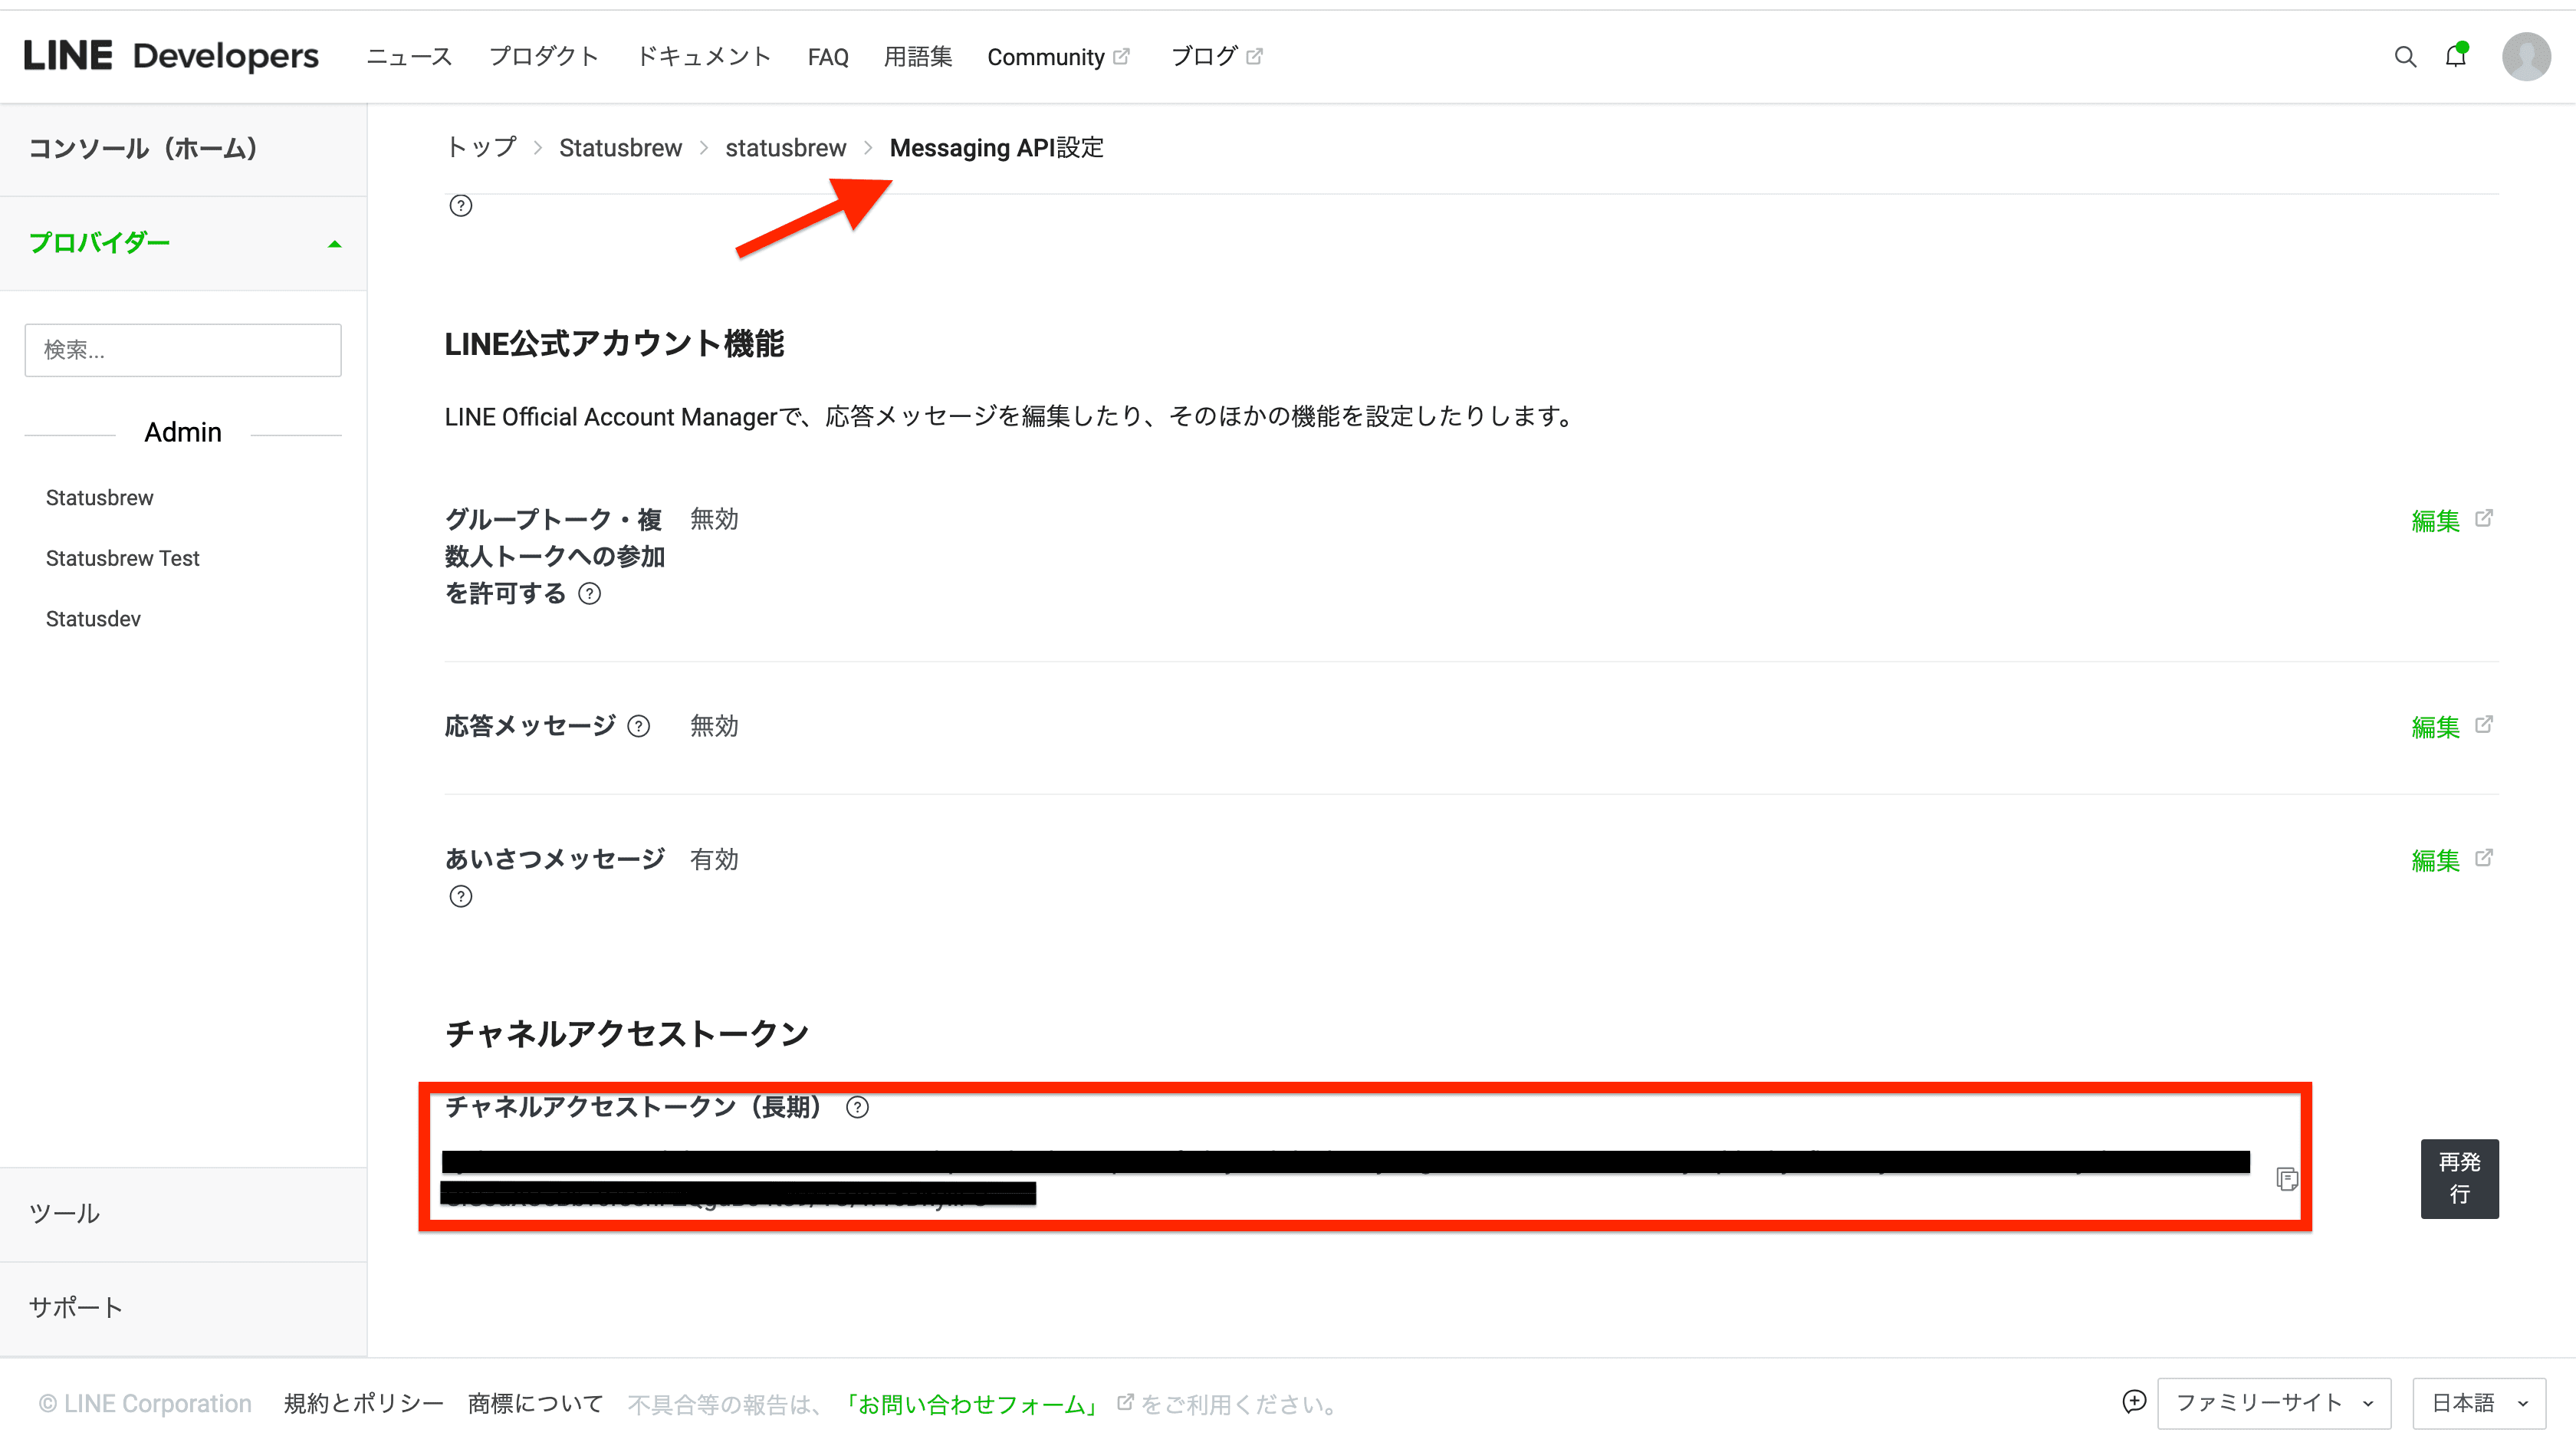Click the LINE公式アカウント機能 heading
The height and width of the screenshot is (1449, 2576).
point(614,344)
